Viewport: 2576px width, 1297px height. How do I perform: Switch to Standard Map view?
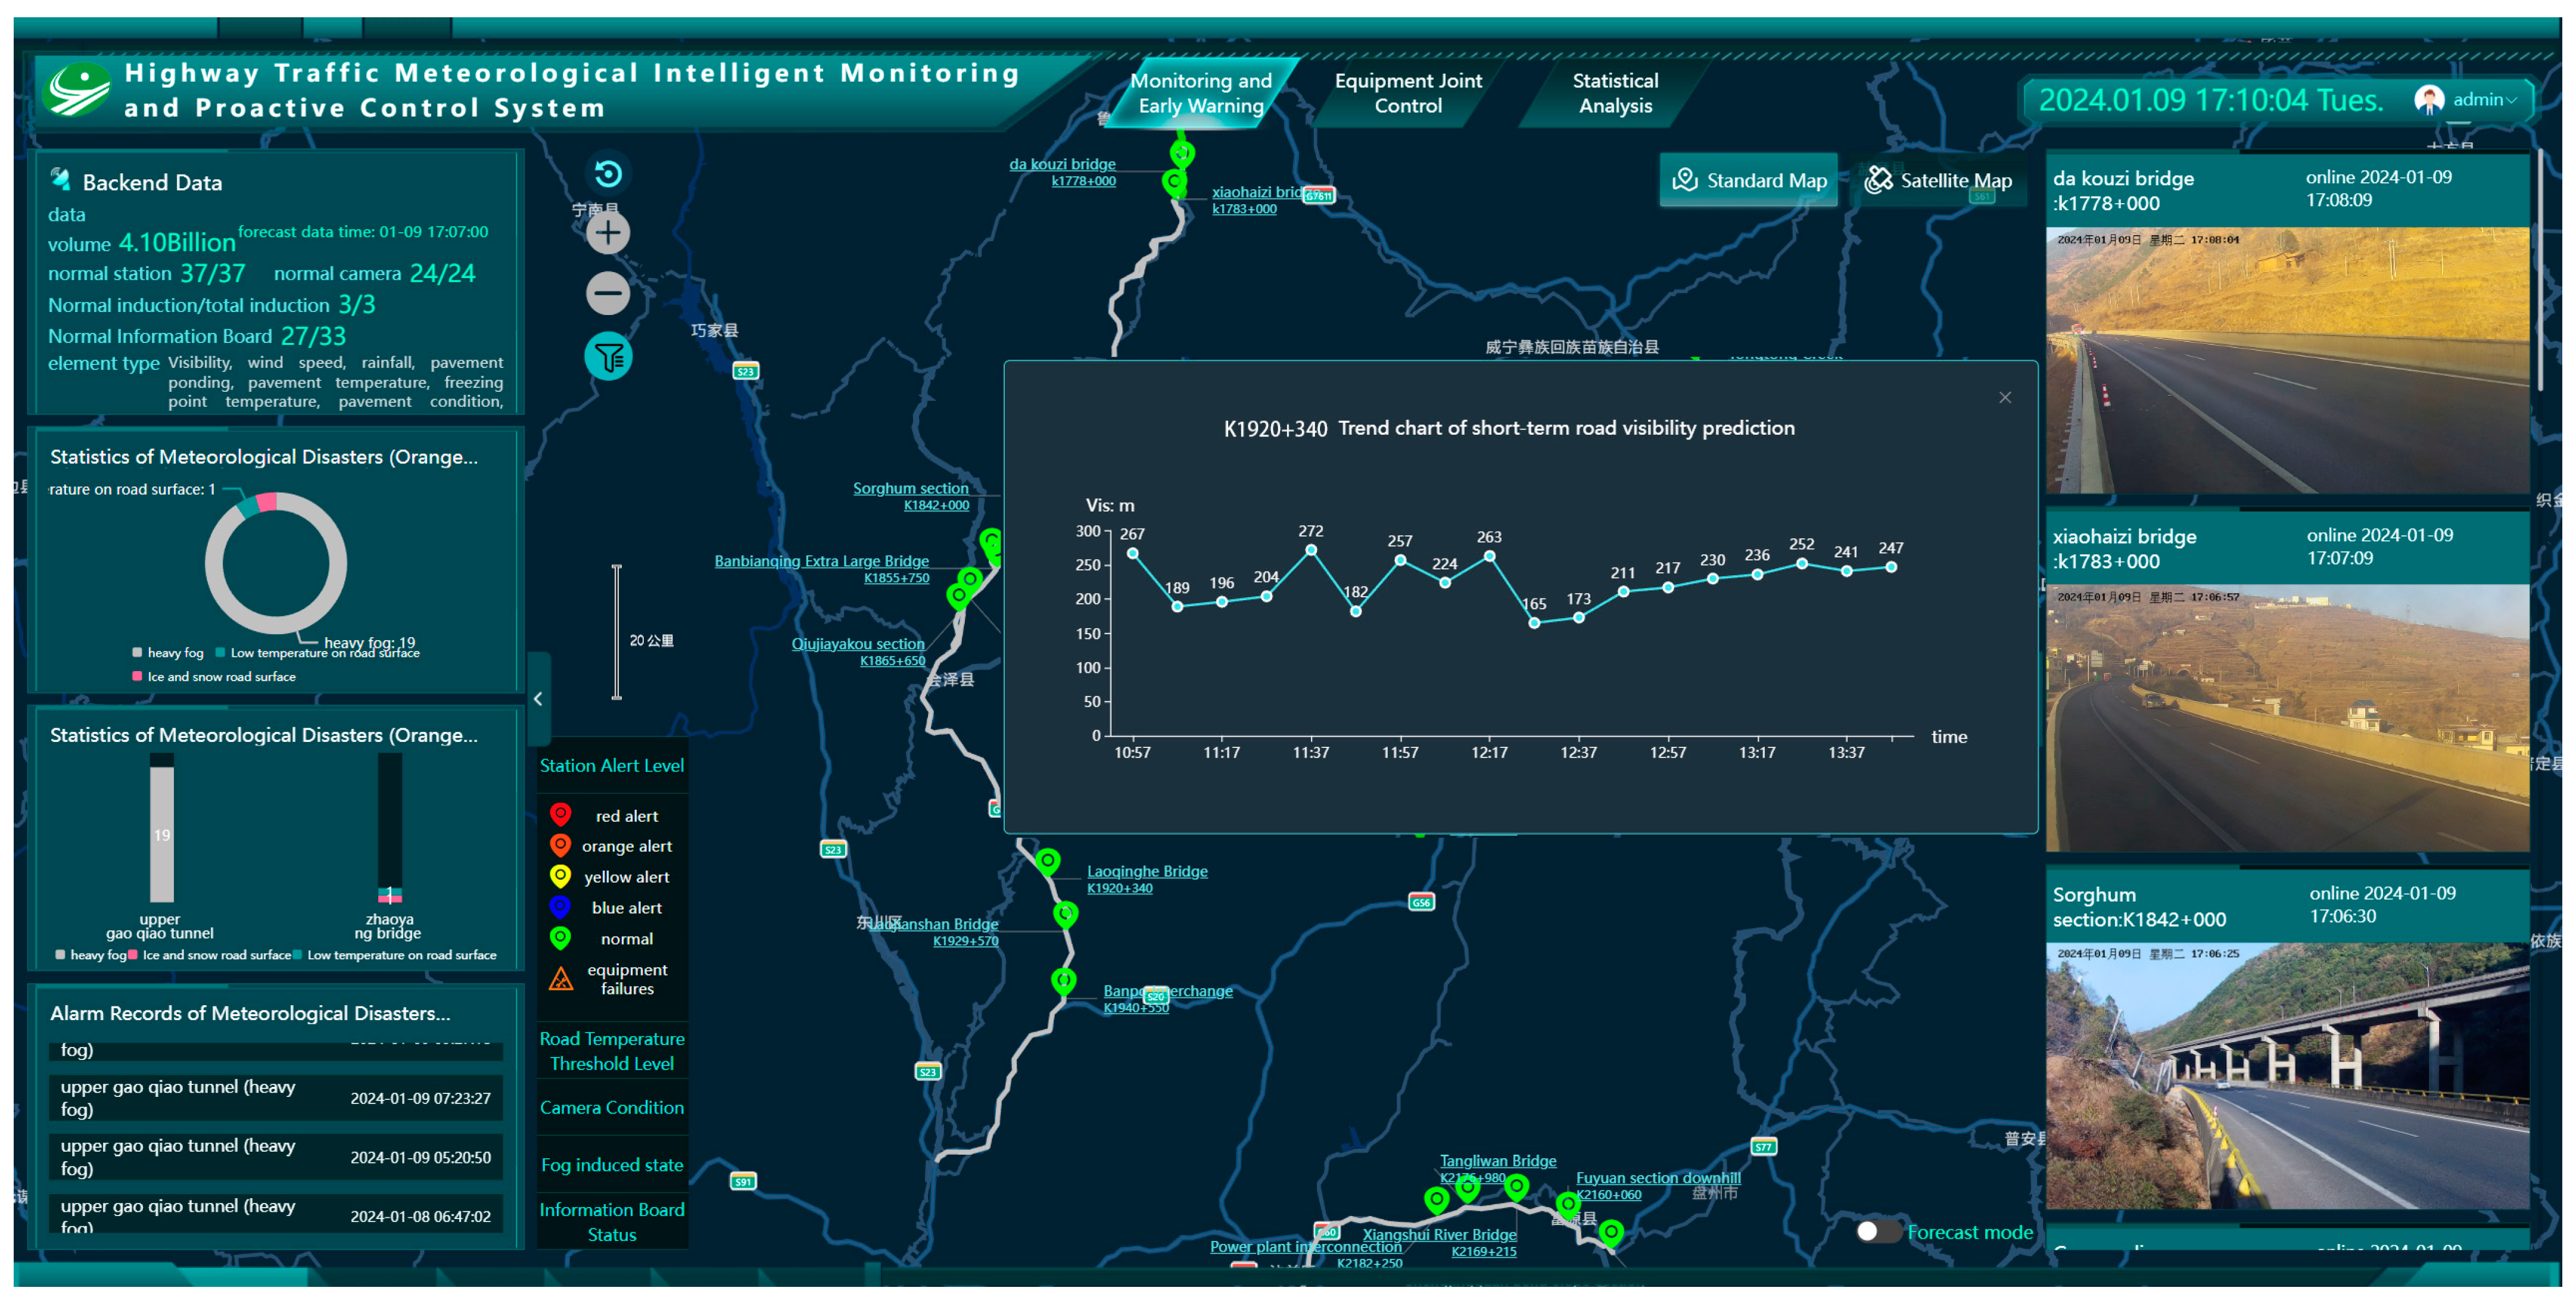click(x=1749, y=180)
